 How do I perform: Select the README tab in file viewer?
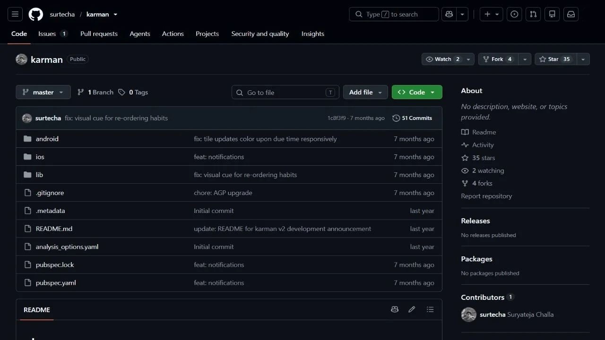[x=37, y=310]
